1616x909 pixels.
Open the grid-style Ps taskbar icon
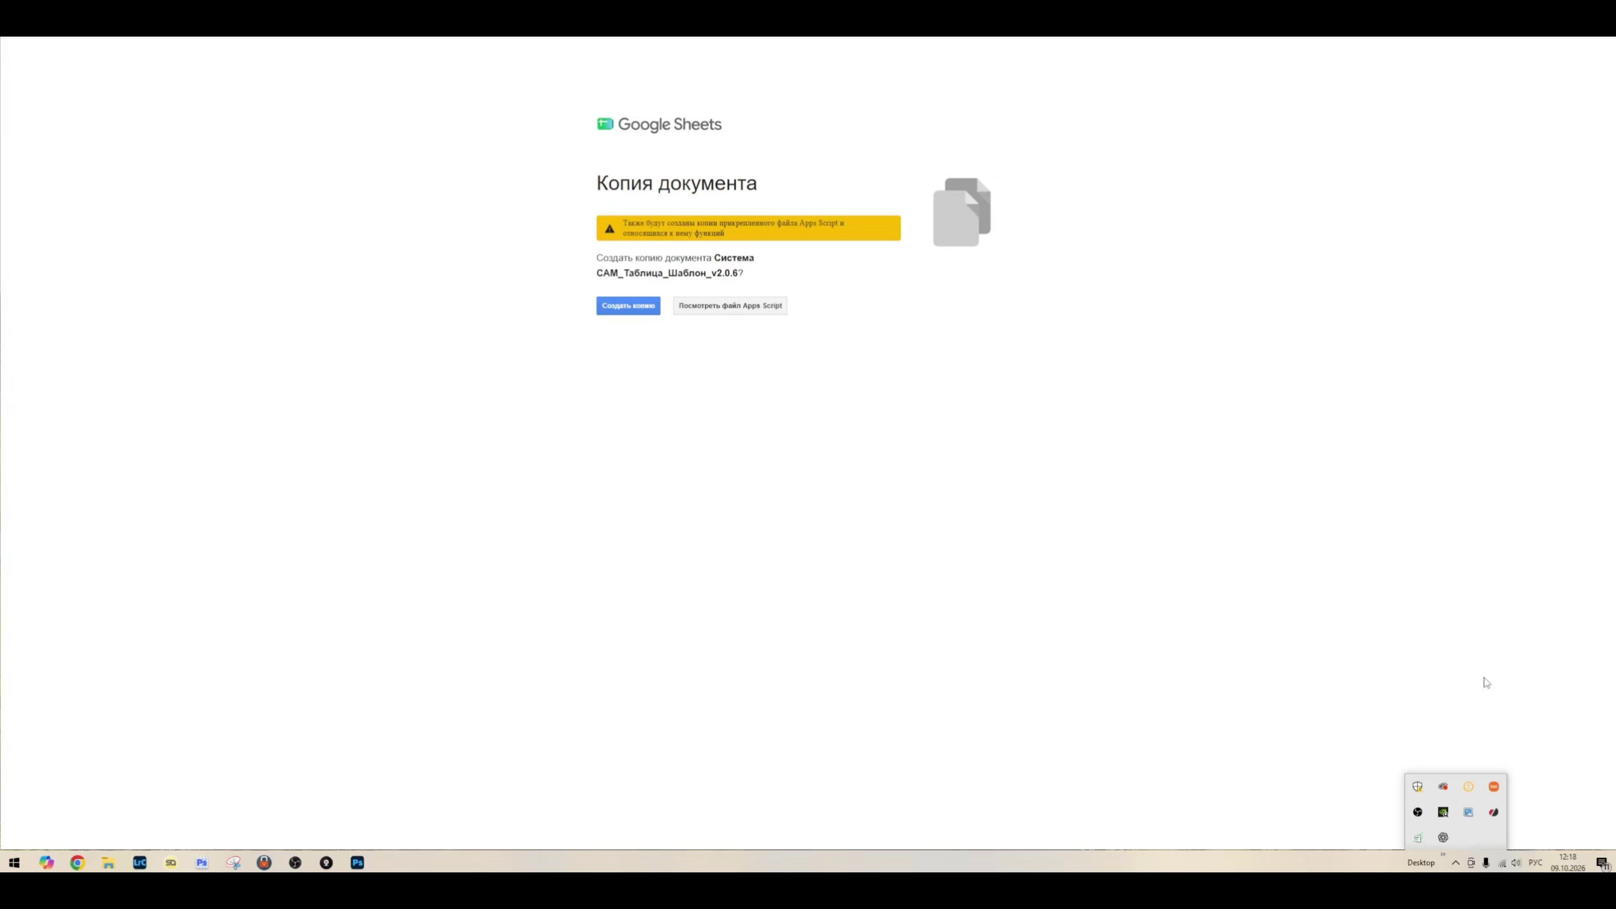(x=201, y=863)
